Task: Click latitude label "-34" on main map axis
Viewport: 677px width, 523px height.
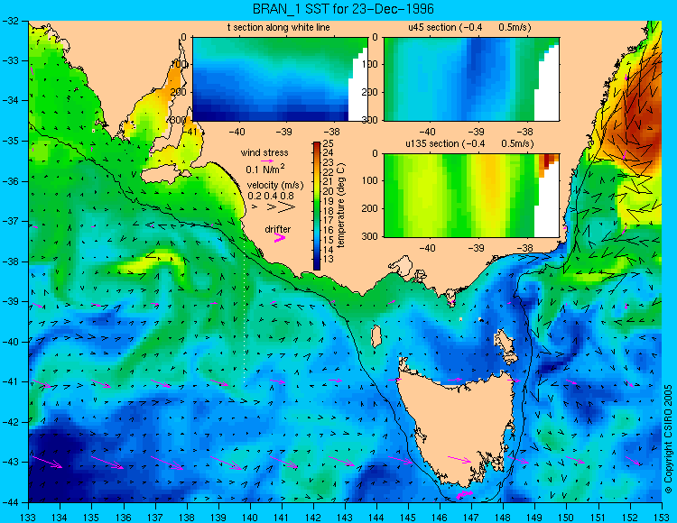Action: (10, 100)
